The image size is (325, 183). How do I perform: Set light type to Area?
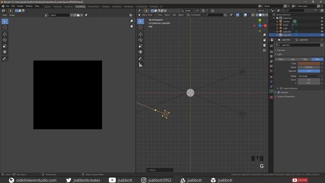[x=317, y=59]
